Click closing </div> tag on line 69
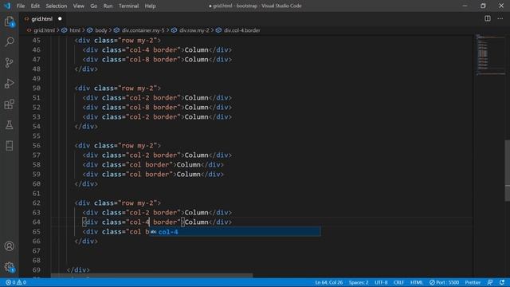510x287 pixels. tap(78, 270)
